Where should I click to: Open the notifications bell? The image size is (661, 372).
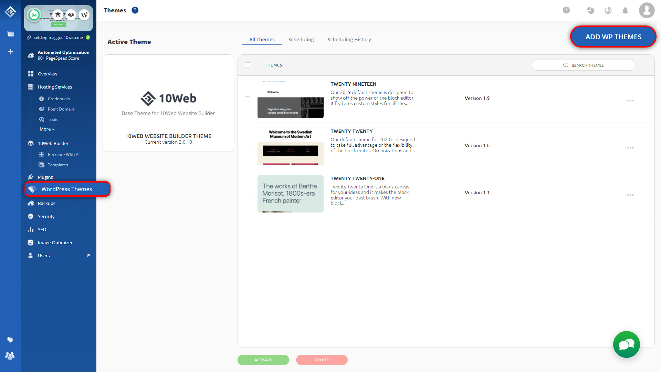[x=625, y=10]
